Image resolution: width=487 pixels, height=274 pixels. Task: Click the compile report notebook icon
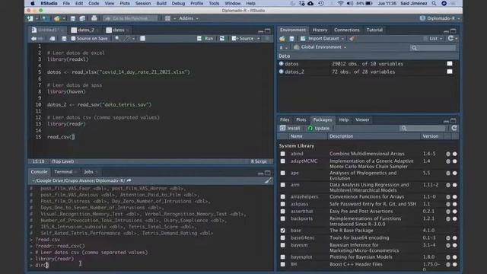click(142, 39)
